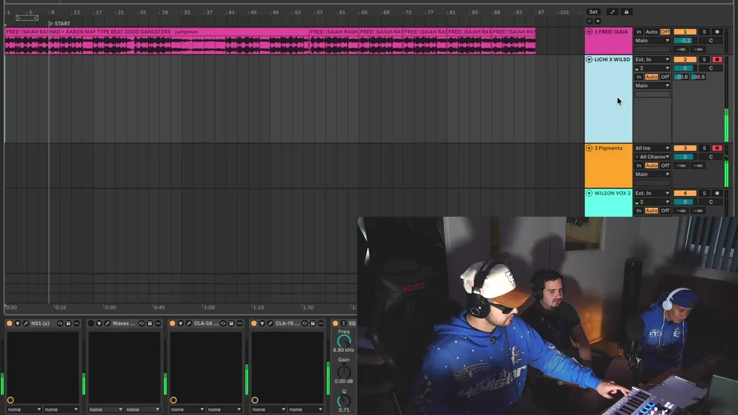The height and width of the screenshot is (415, 738).
Task: Set track 1 monitoring to Auto
Action: 652,32
